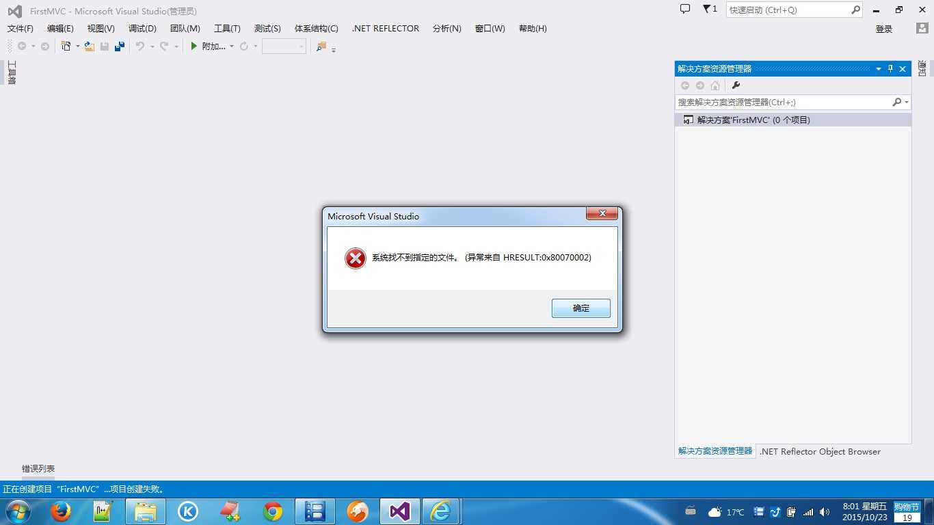Click the redo toolbar icon
The height and width of the screenshot is (525, 934).
[x=164, y=46]
